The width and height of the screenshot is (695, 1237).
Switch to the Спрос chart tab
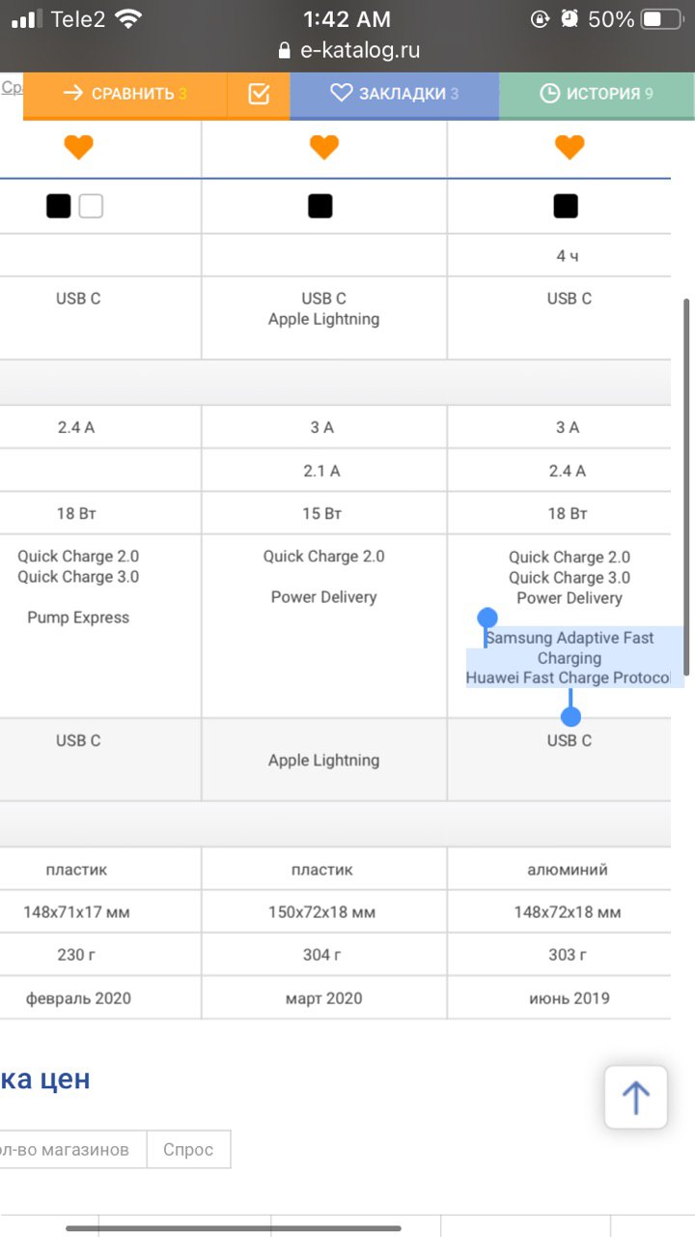(x=188, y=1150)
